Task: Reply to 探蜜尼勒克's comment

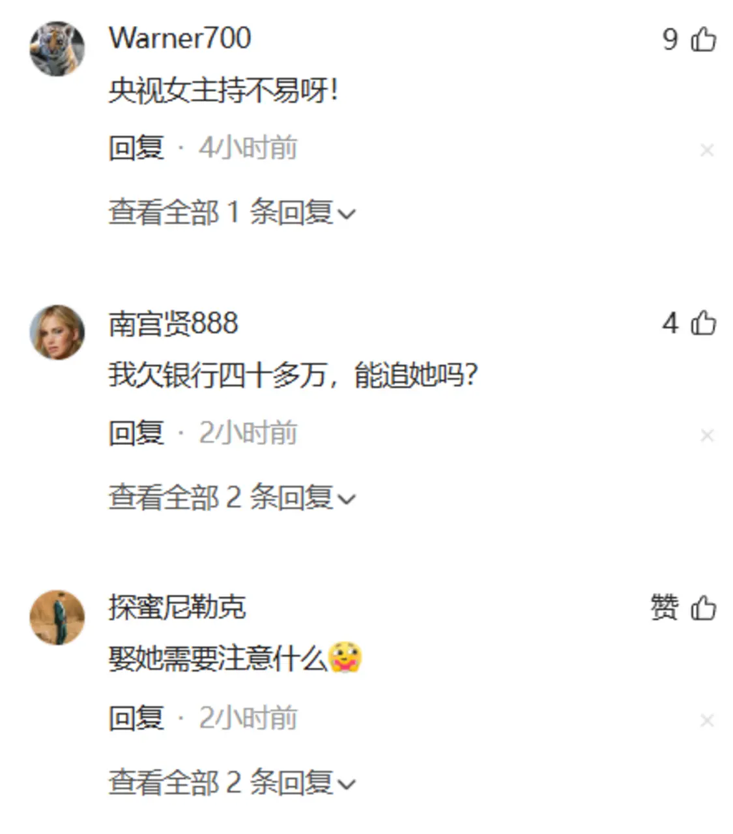Action: click(136, 718)
